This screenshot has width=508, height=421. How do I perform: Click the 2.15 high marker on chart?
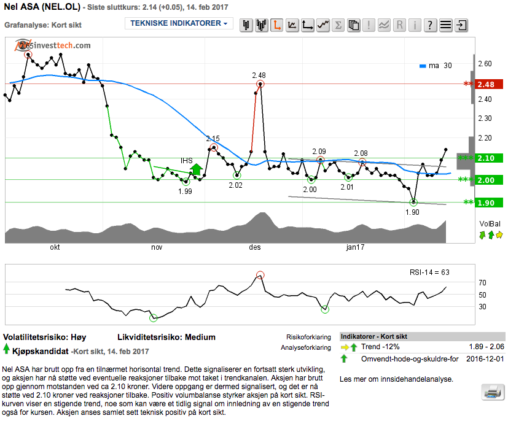(214, 147)
